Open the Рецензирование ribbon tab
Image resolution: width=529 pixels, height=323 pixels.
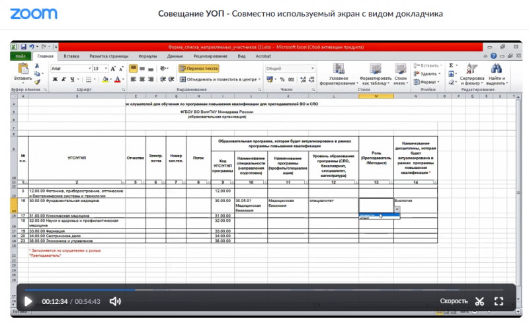(x=210, y=56)
